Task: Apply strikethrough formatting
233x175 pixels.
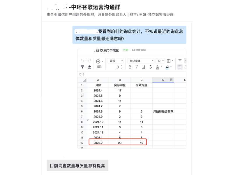Action: coord(150,67)
